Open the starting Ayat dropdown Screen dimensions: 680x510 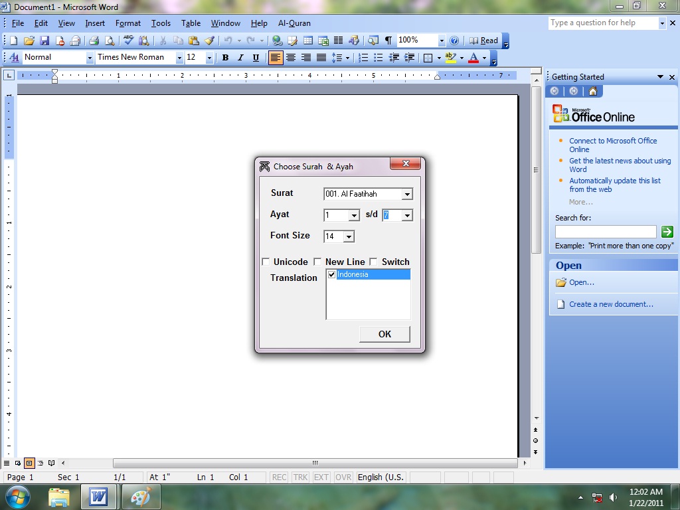(354, 215)
